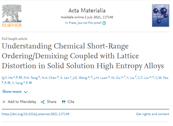Image resolution: width=173 pixels, height=126 pixels.
Task: Expand the Show more author details
Action: pos(15,92)
